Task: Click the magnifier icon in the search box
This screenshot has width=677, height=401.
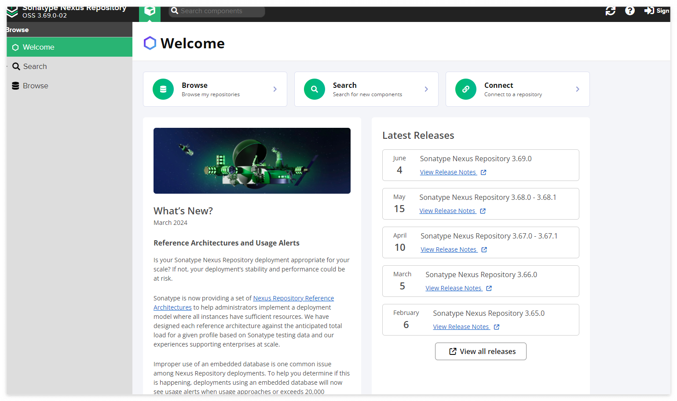Action: 175,11
